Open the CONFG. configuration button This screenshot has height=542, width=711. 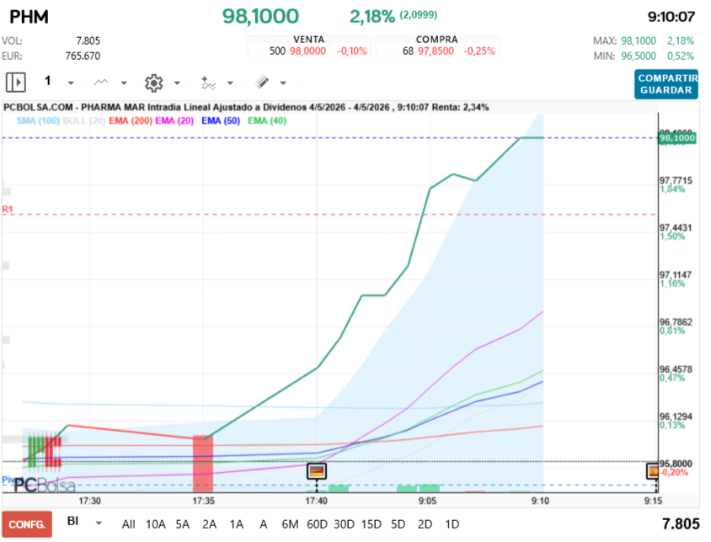tap(27, 524)
